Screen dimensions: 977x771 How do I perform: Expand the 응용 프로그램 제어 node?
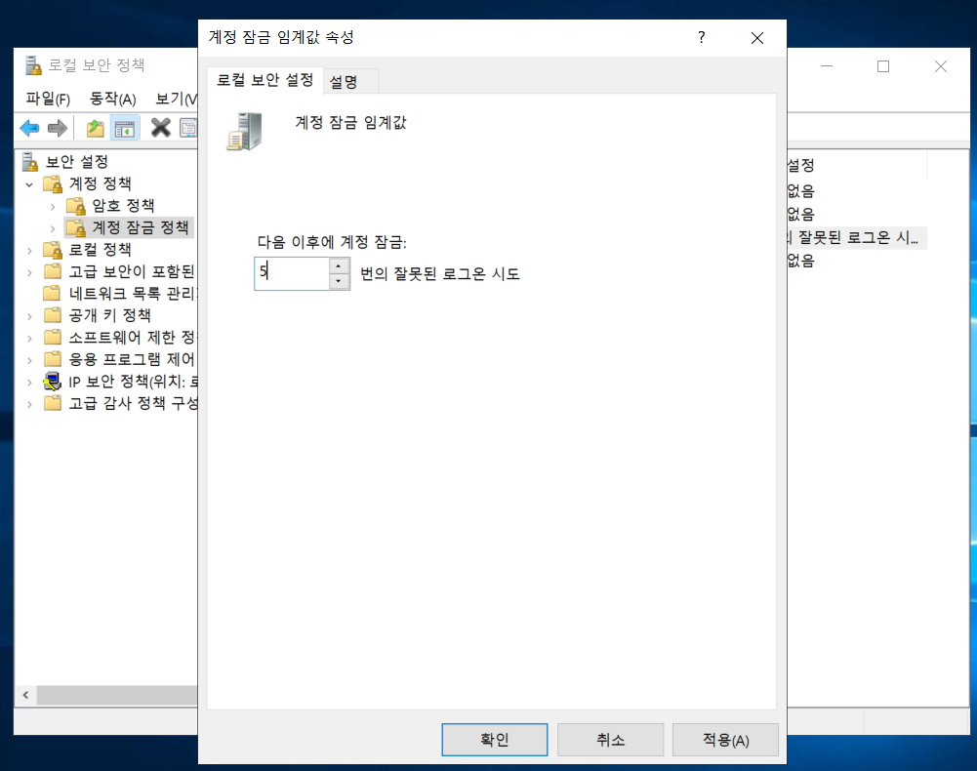pos(29,360)
